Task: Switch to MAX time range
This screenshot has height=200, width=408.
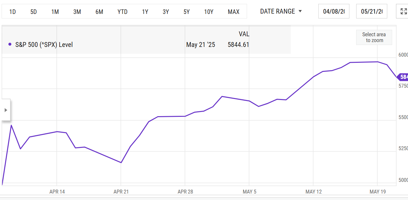Action: click(233, 12)
